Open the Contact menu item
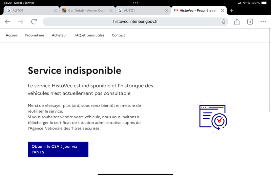The width and height of the screenshot is (271, 177). coord(118,35)
